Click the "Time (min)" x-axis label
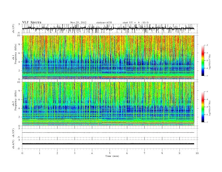The image size is (222, 172). tap(112, 156)
